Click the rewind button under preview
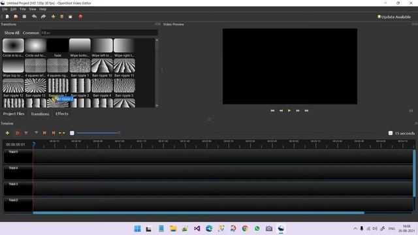This screenshot has width=418, height=235. click(x=281, y=110)
